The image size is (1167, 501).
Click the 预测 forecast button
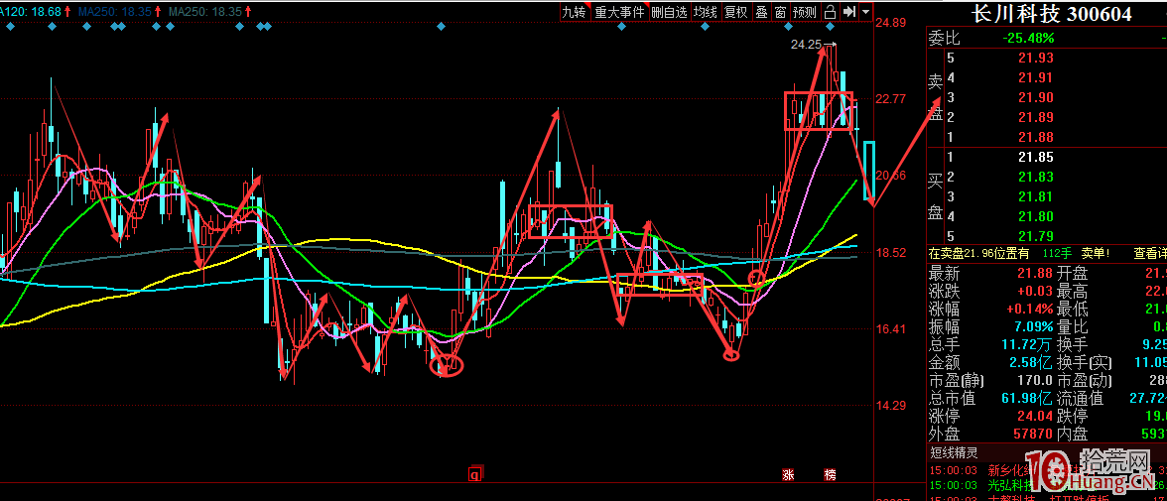pos(804,12)
